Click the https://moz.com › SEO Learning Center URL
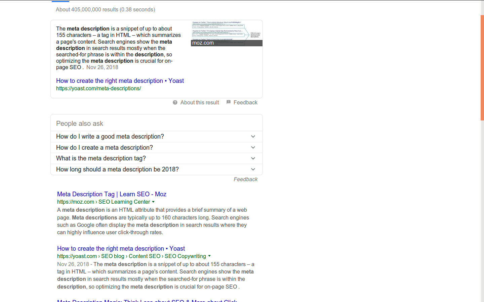The width and height of the screenshot is (484, 302). pos(104,202)
